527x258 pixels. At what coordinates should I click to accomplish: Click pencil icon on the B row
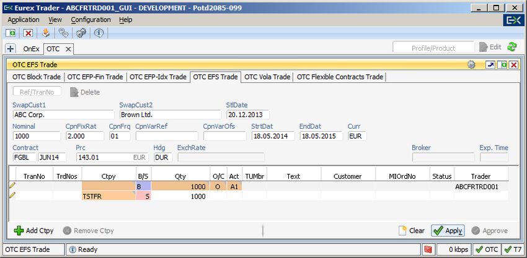pos(12,185)
